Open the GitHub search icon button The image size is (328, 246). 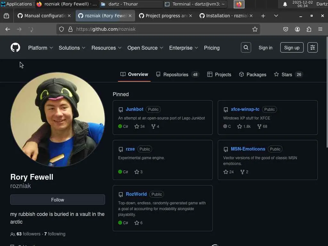tap(246, 47)
